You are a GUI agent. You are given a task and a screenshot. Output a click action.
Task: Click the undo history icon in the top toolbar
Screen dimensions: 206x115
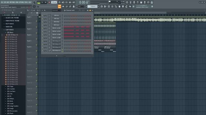tap(127, 2)
